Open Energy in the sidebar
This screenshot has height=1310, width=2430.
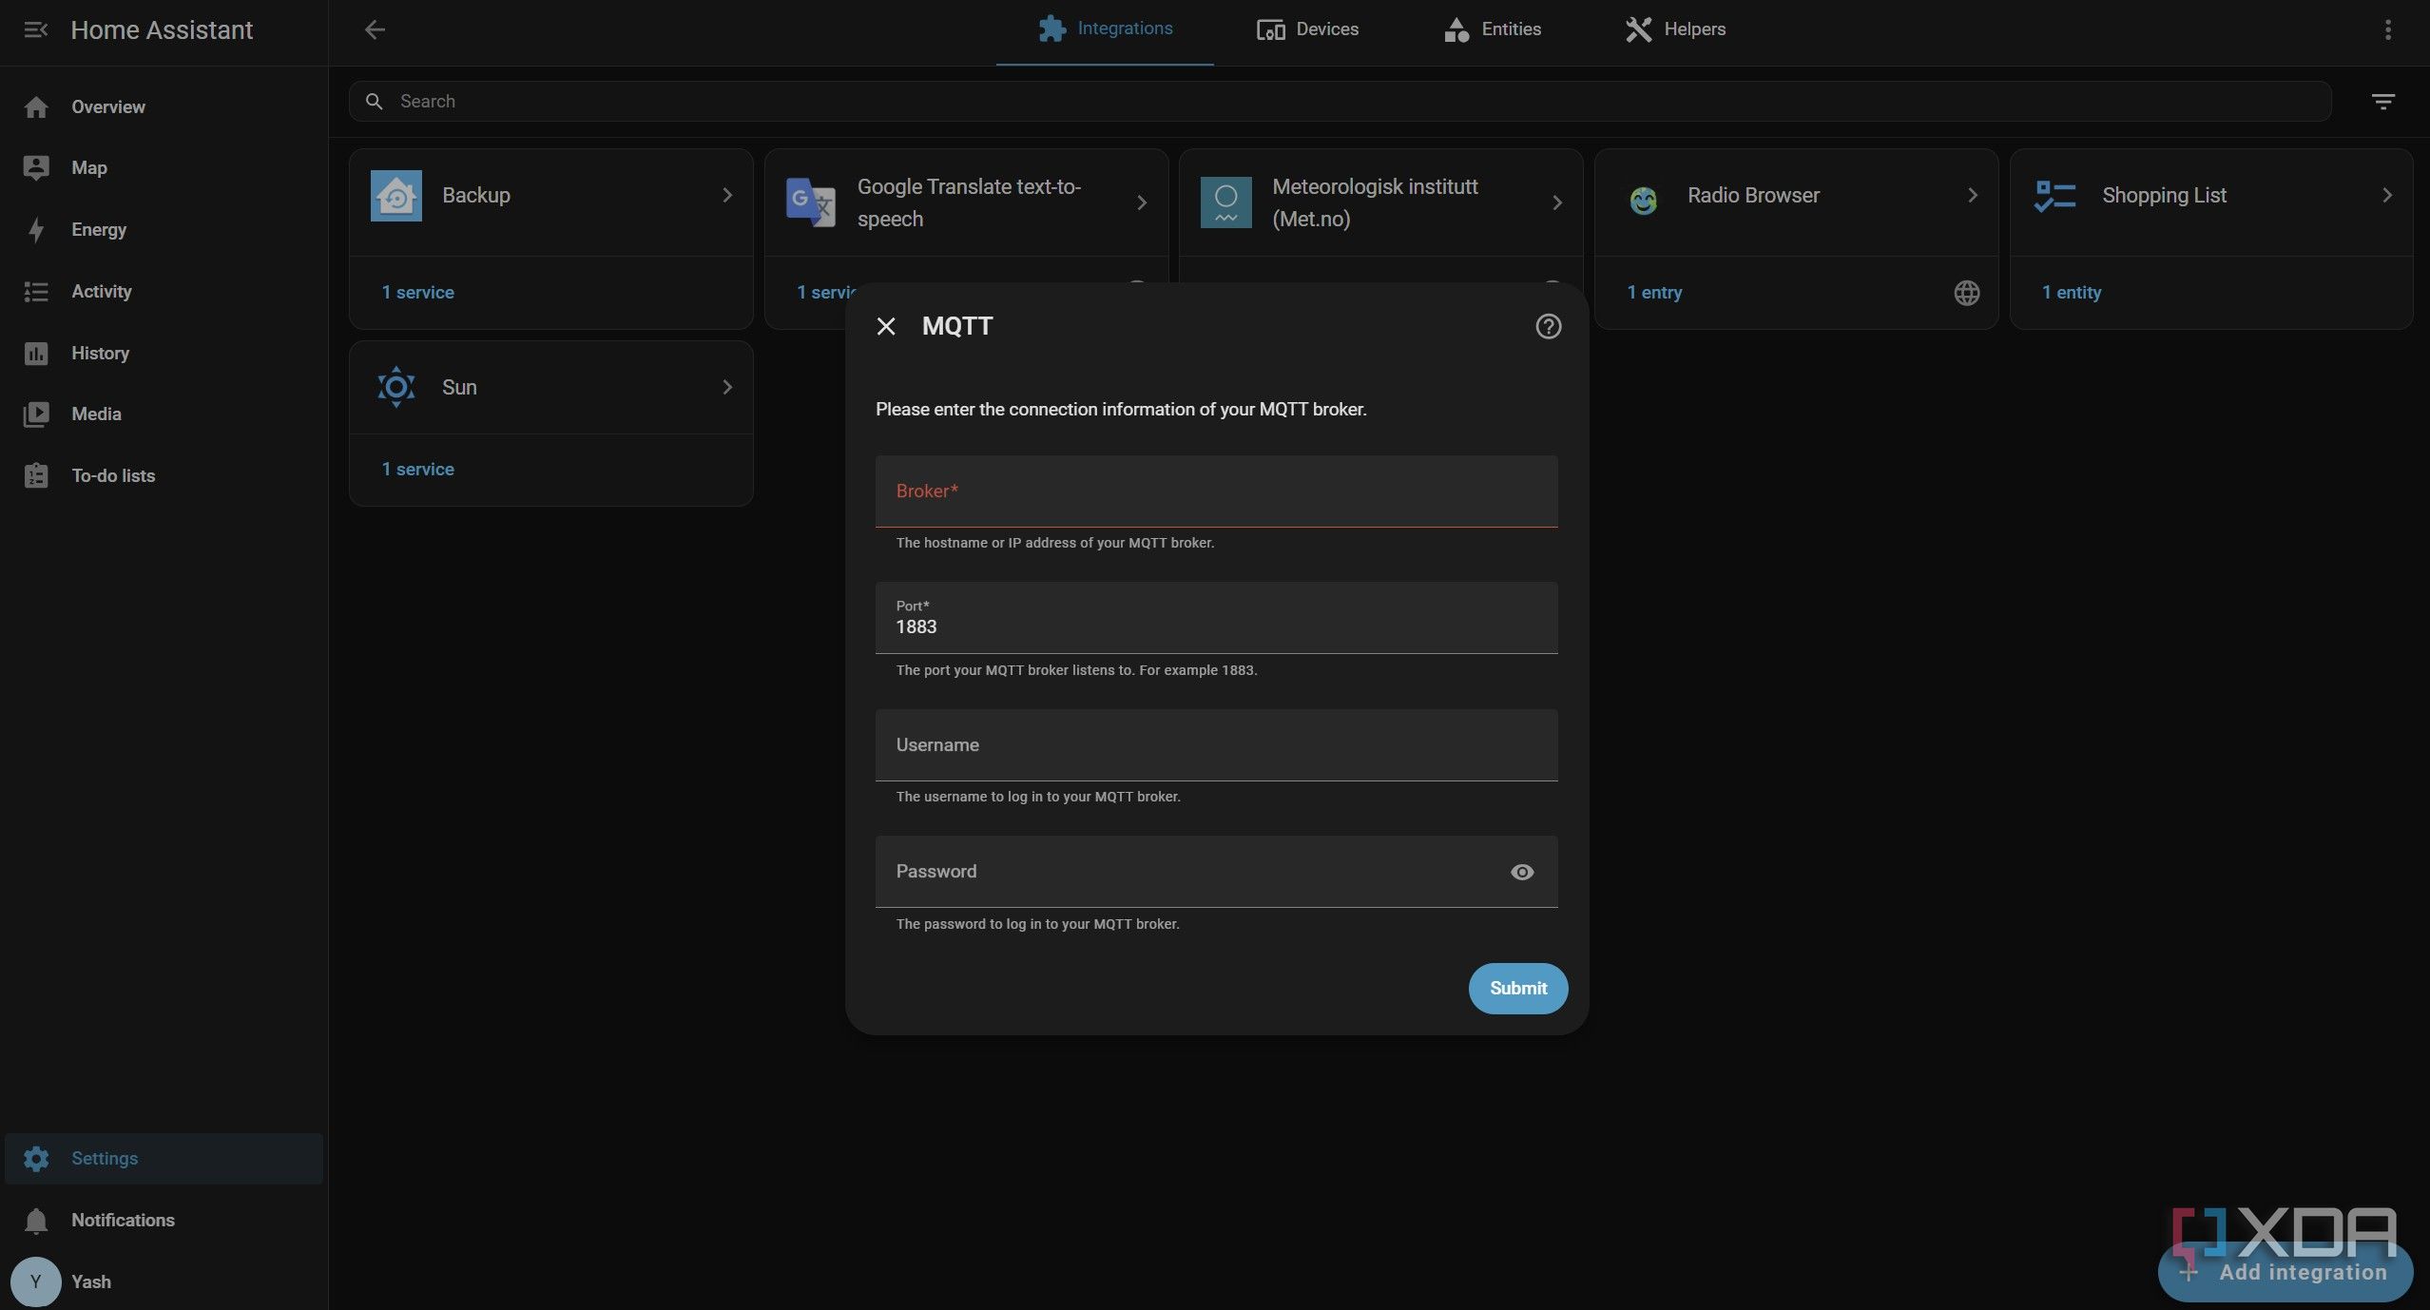(164, 230)
